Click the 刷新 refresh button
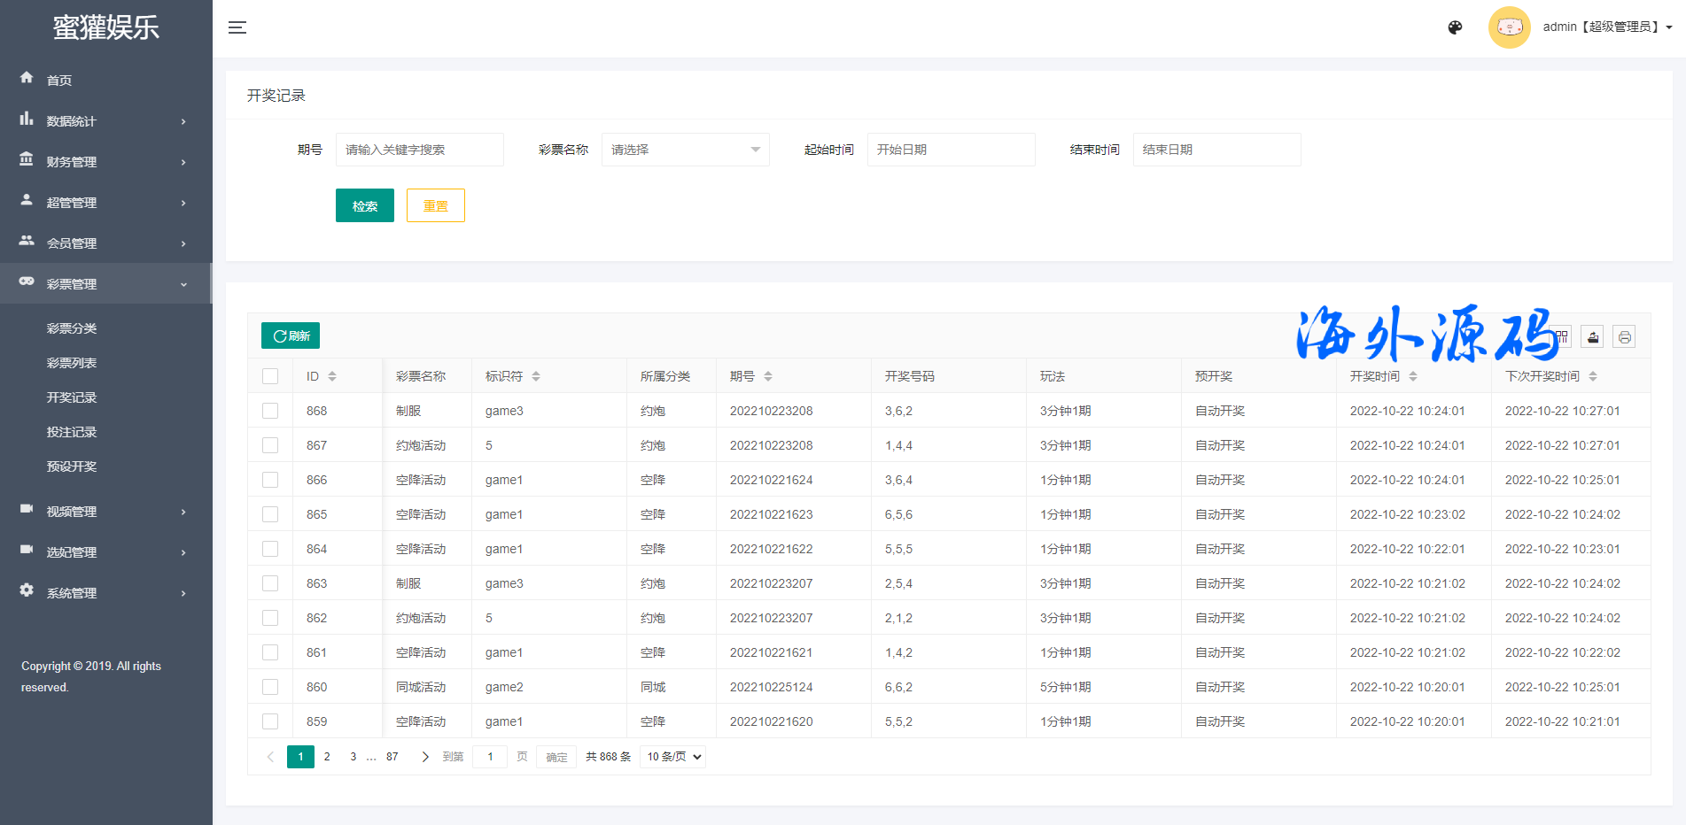Image resolution: width=1686 pixels, height=825 pixels. (291, 335)
